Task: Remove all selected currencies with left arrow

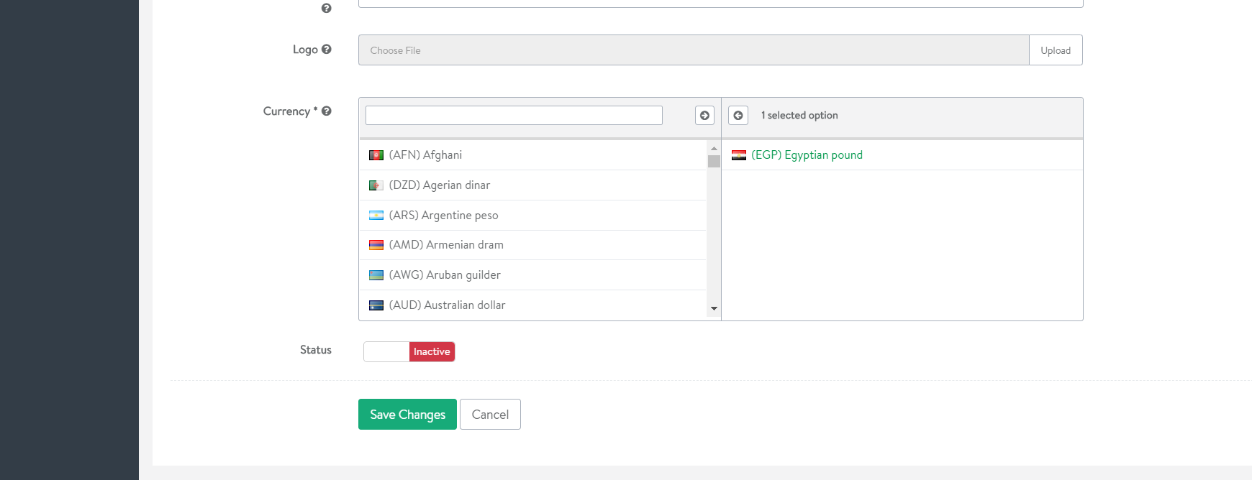Action: pos(738,115)
